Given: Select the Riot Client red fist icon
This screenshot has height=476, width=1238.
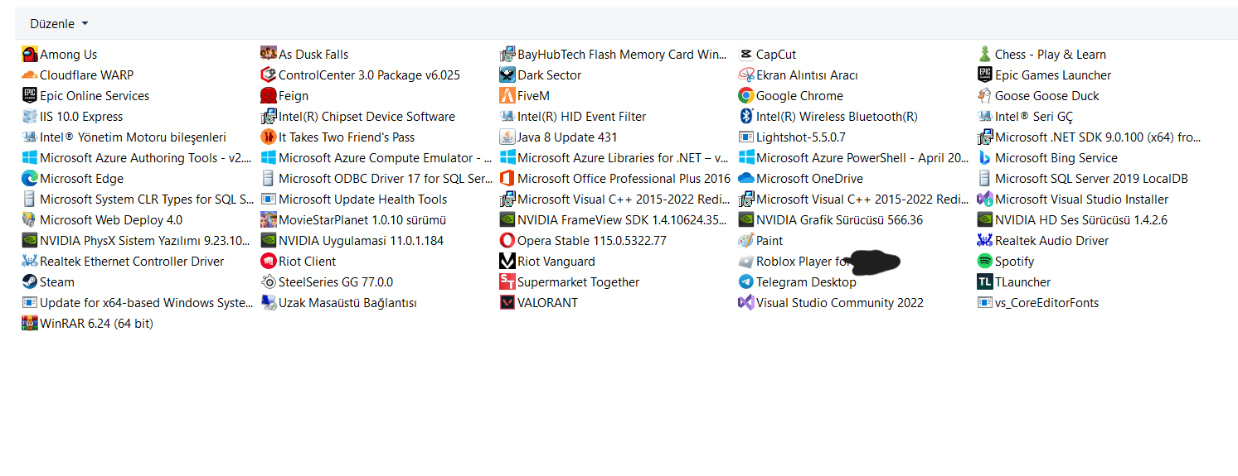Looking at the screenshot, I should point(269,262).
